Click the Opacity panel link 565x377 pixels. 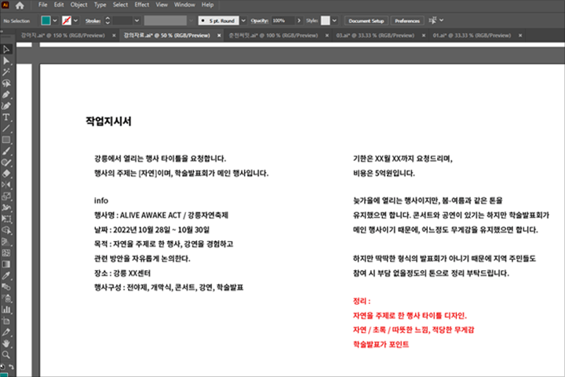(260, 21)
